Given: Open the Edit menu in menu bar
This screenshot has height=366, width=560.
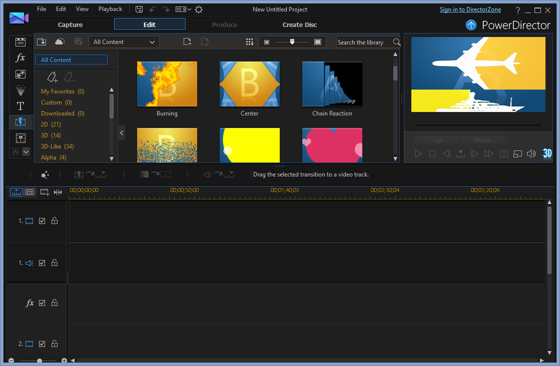Looking at the screenshot, I should [x=61, y=9].
